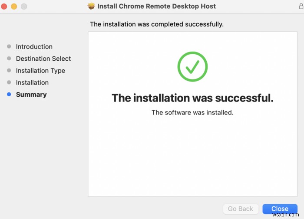Viewport: 304px width, 219px height.
Task: Select the Destination Select step
Action: (x=43, y=59)
